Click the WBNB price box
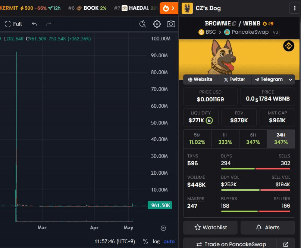The width and height of the screenshot is (301, 248). coord(267,97)
